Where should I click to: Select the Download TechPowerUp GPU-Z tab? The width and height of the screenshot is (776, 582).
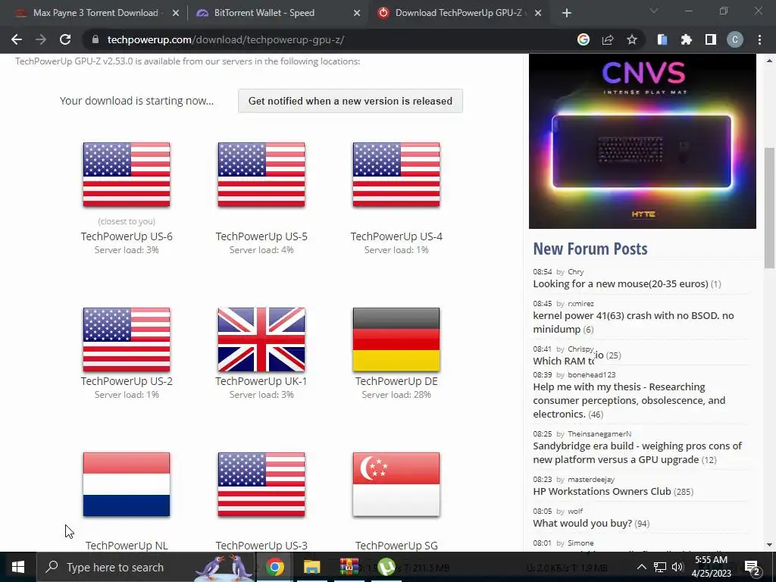point(458,13)
